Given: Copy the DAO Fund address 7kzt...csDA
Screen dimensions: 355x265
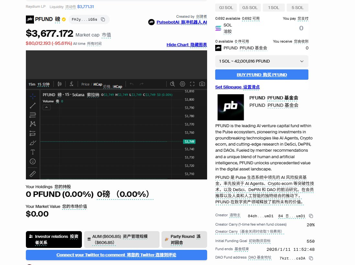Looking at the screenshot, I should (x=311, y=258).
